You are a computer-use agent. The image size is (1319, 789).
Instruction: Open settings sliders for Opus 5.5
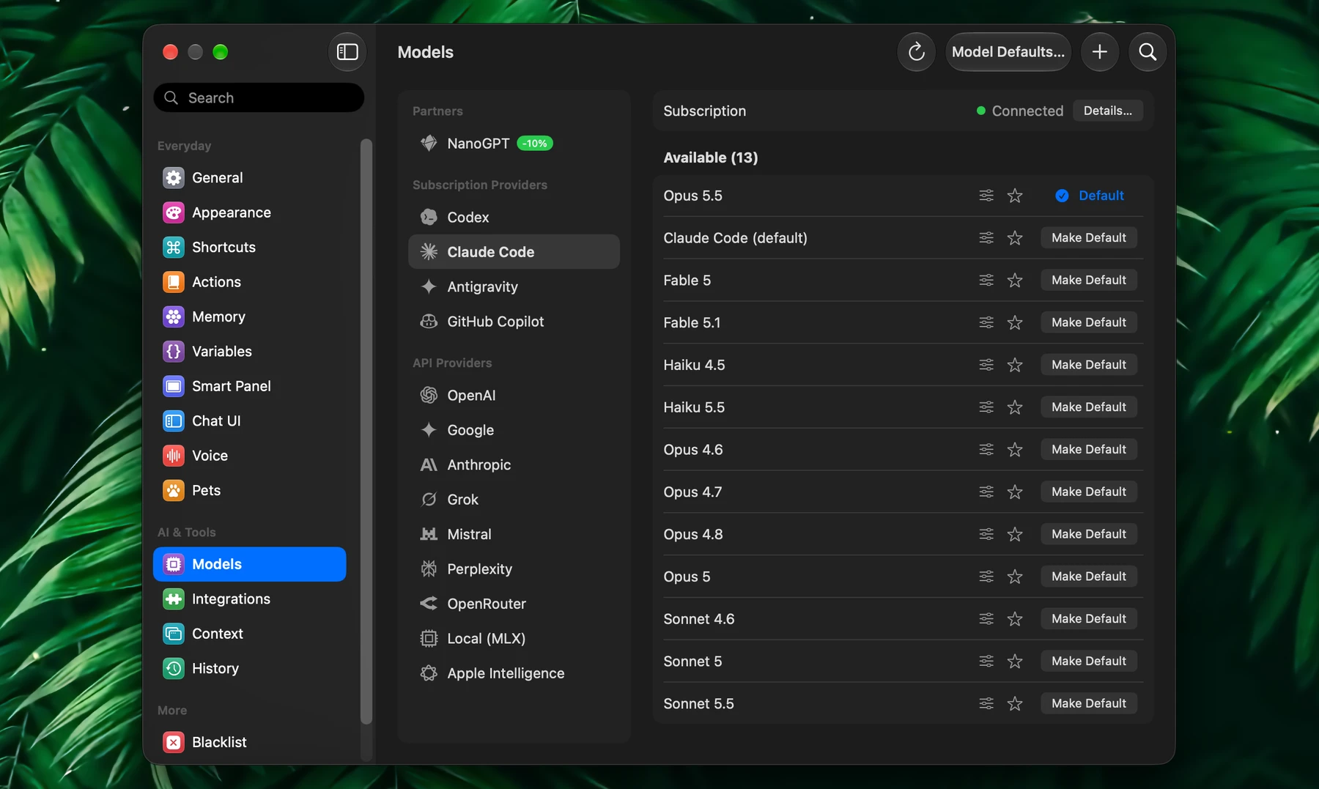pos(986,196)
